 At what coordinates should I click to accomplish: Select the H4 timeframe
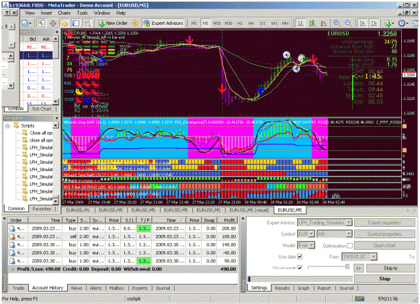click(x=251, y=23)
